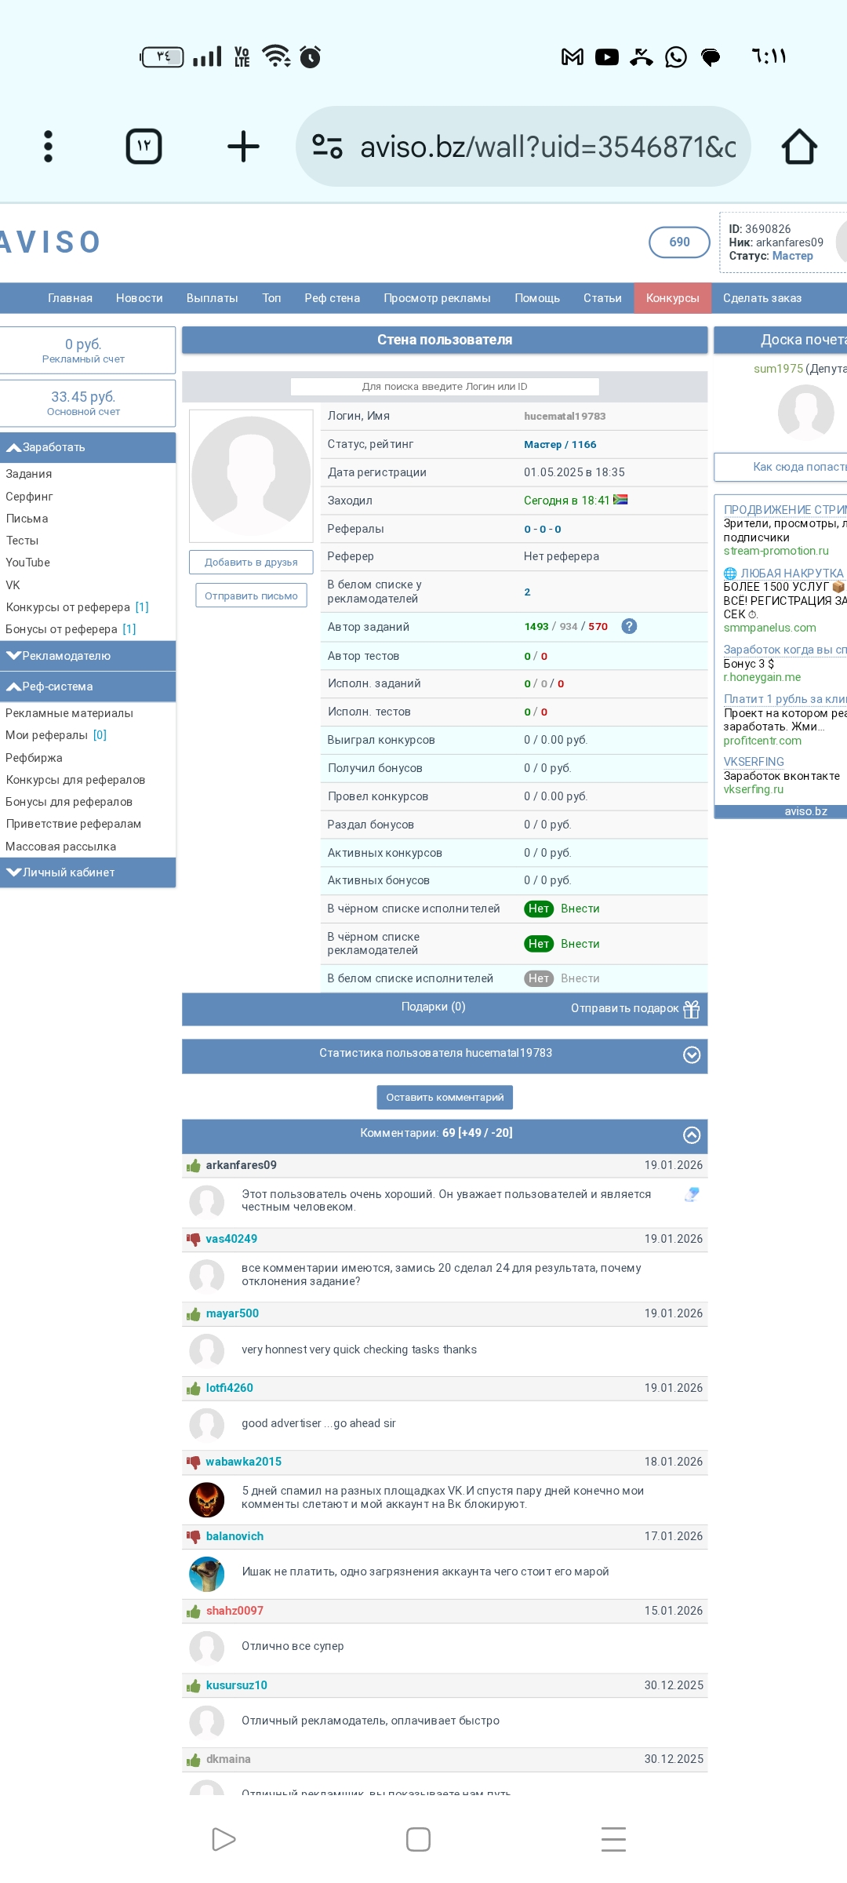Tap the Gmail notification icon in the status bar
847x1883 pixels.
pos(573,56)
